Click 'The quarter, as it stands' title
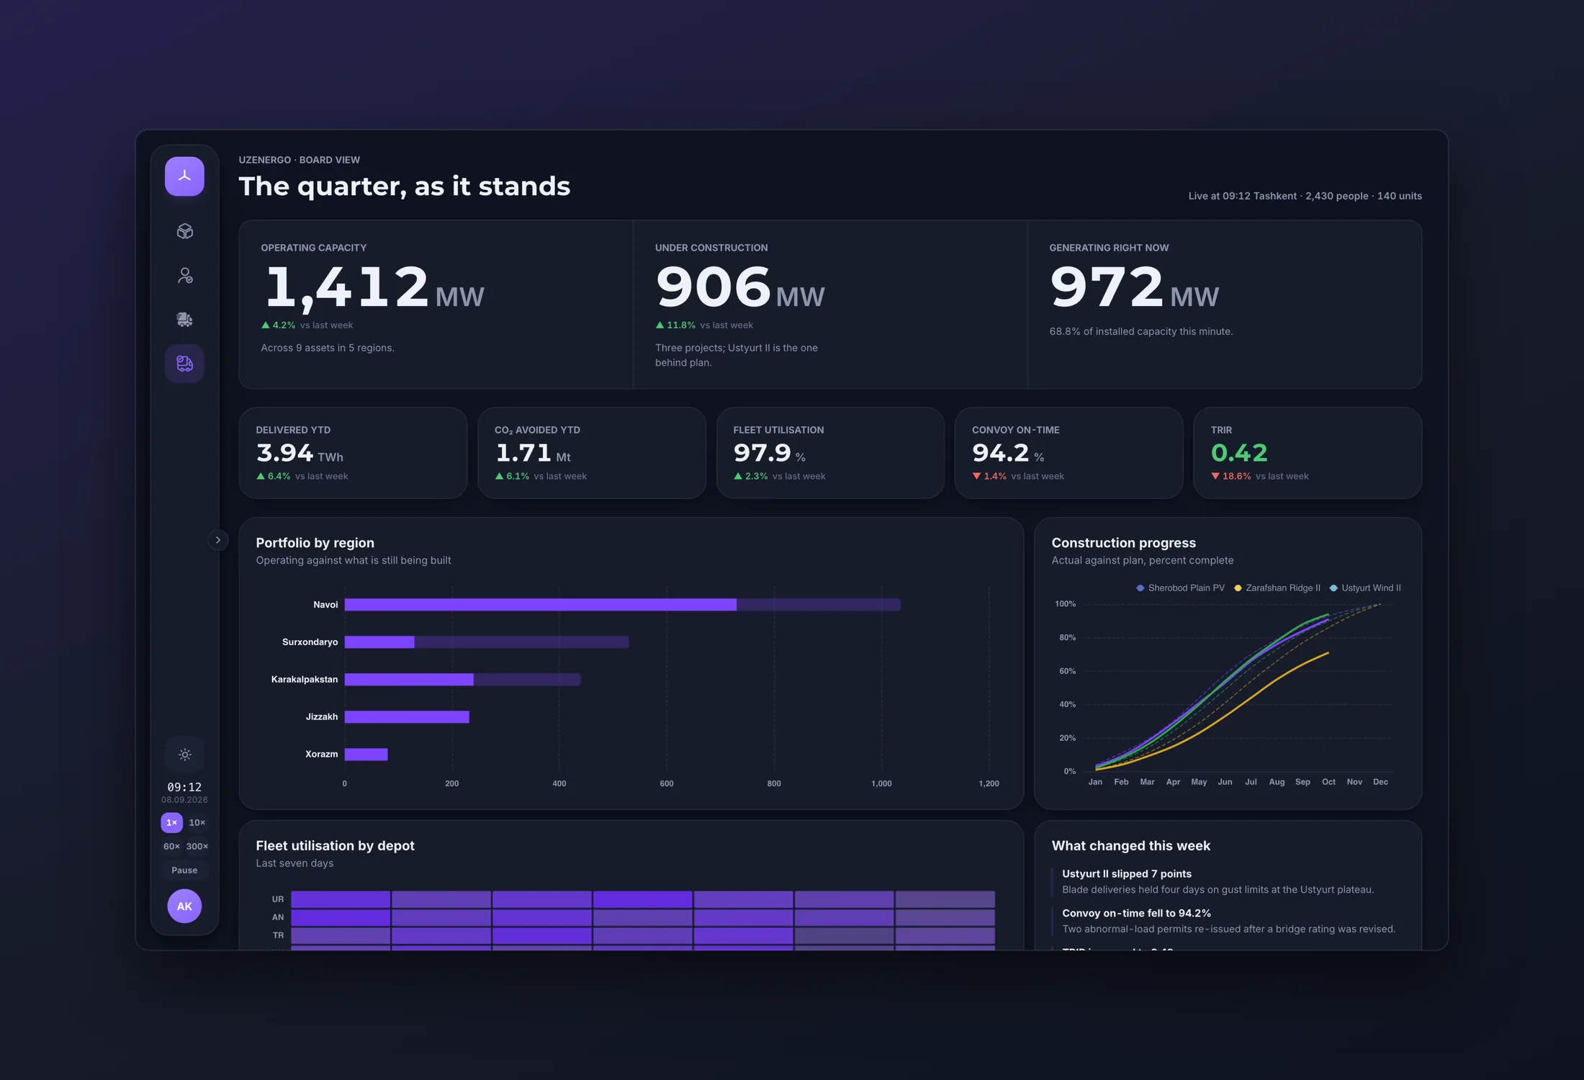Image resolution: width=1584 pixels, height=1080 pixels. 405,186
